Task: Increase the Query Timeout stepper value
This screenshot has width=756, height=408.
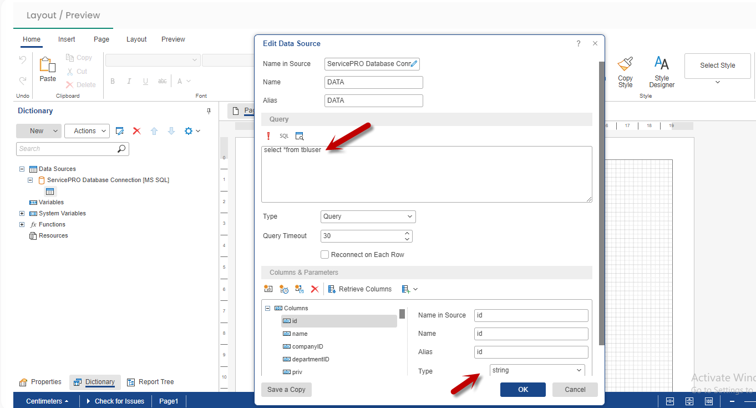Action: (407, 233)
